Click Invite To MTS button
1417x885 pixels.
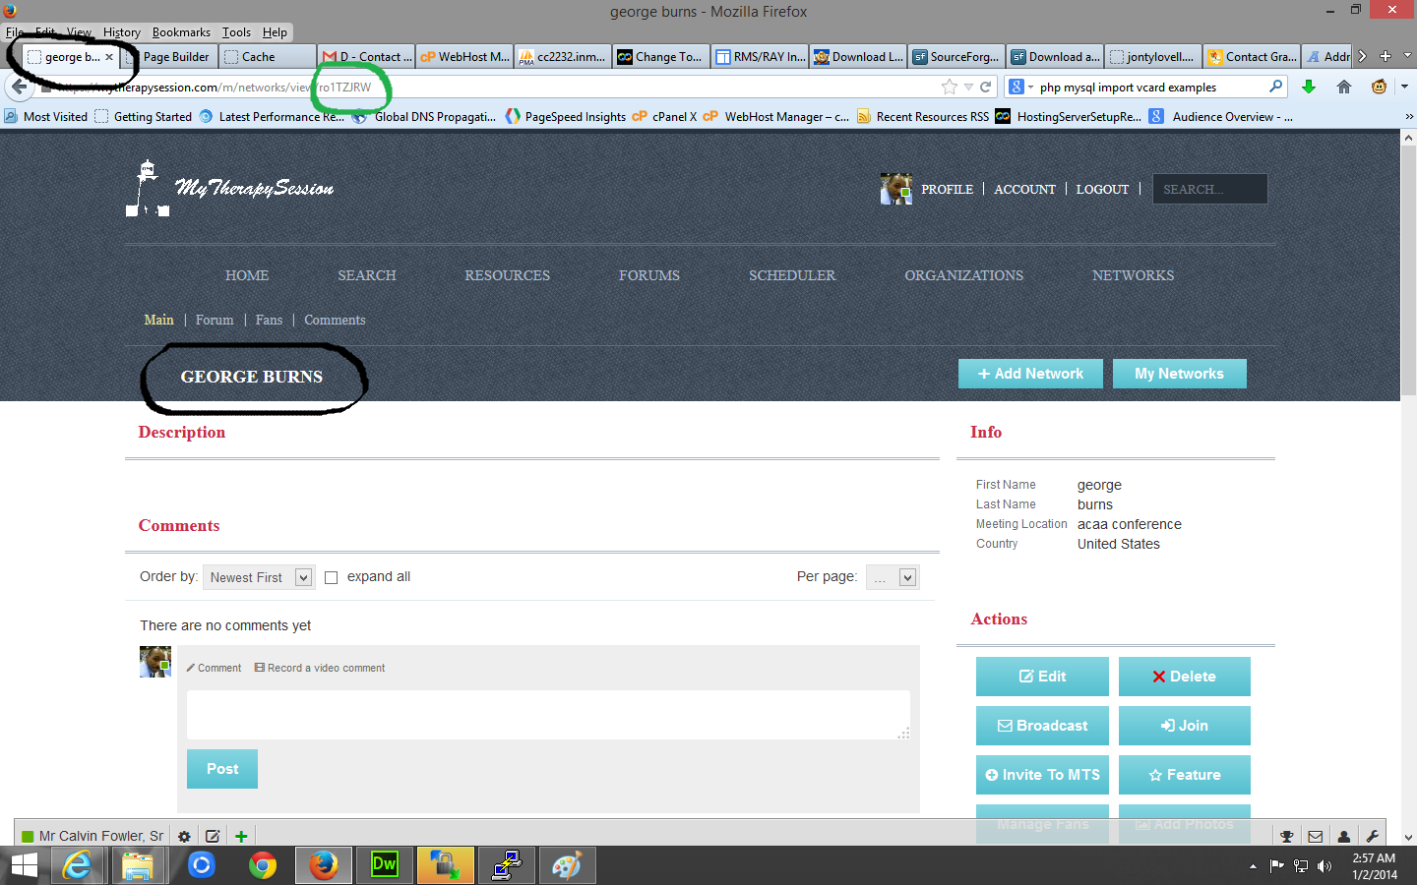(x=1042, y=775)
